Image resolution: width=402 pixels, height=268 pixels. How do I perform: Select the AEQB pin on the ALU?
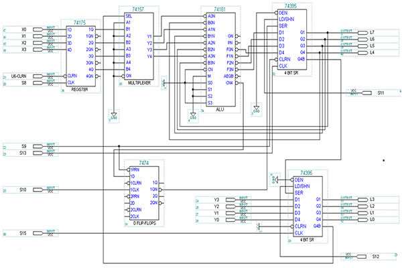point(228,76)
